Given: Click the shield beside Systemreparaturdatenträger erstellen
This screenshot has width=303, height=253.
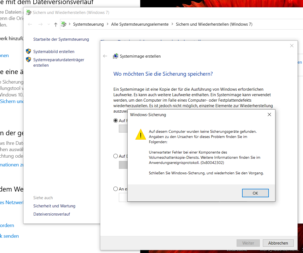Looking at the screenshot, I should coord(28,60).
